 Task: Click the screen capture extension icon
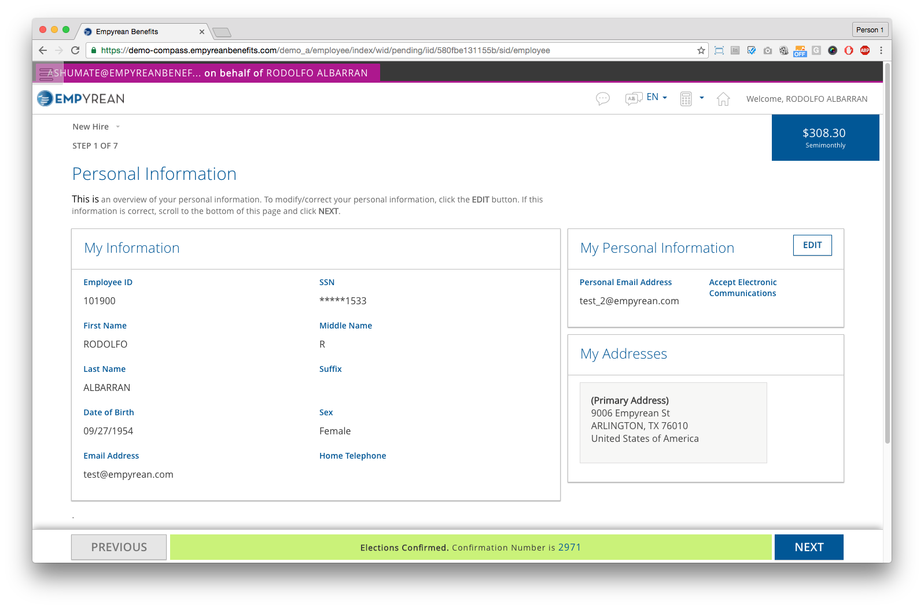tap(719, 50)
